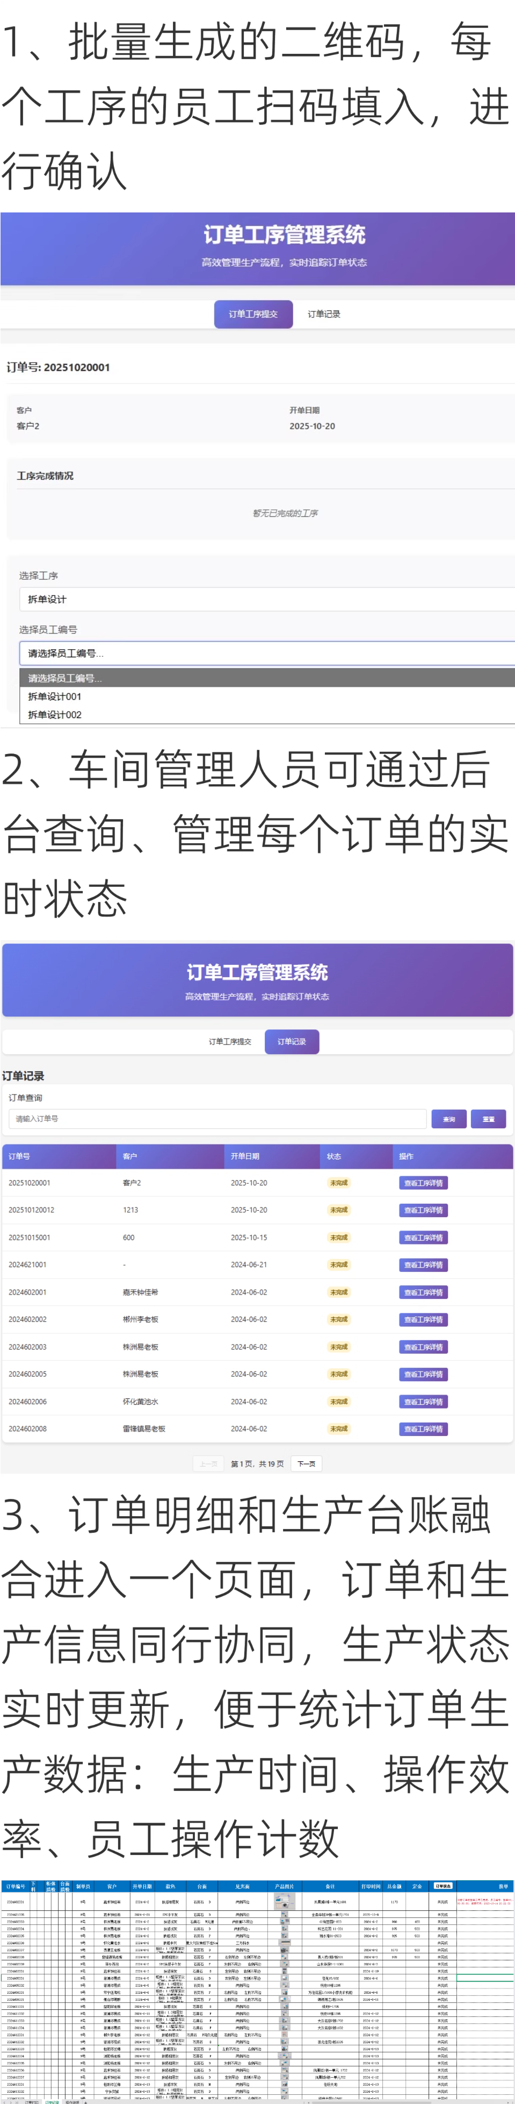Go to next page with 下一页

306,1463
